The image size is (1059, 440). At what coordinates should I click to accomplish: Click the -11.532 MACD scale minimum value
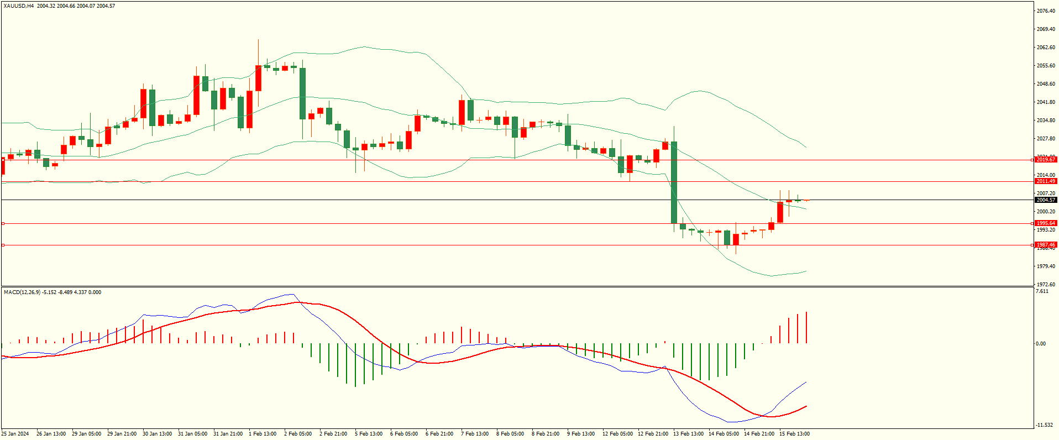coord(1044,425)
